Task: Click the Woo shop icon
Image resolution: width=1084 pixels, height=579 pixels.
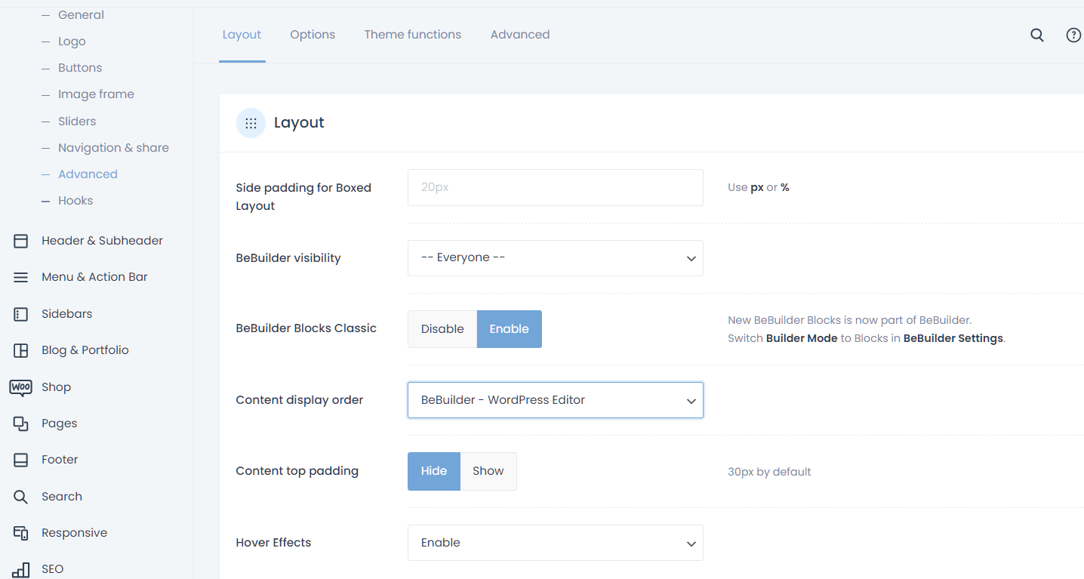Action: tap(20, 387)
